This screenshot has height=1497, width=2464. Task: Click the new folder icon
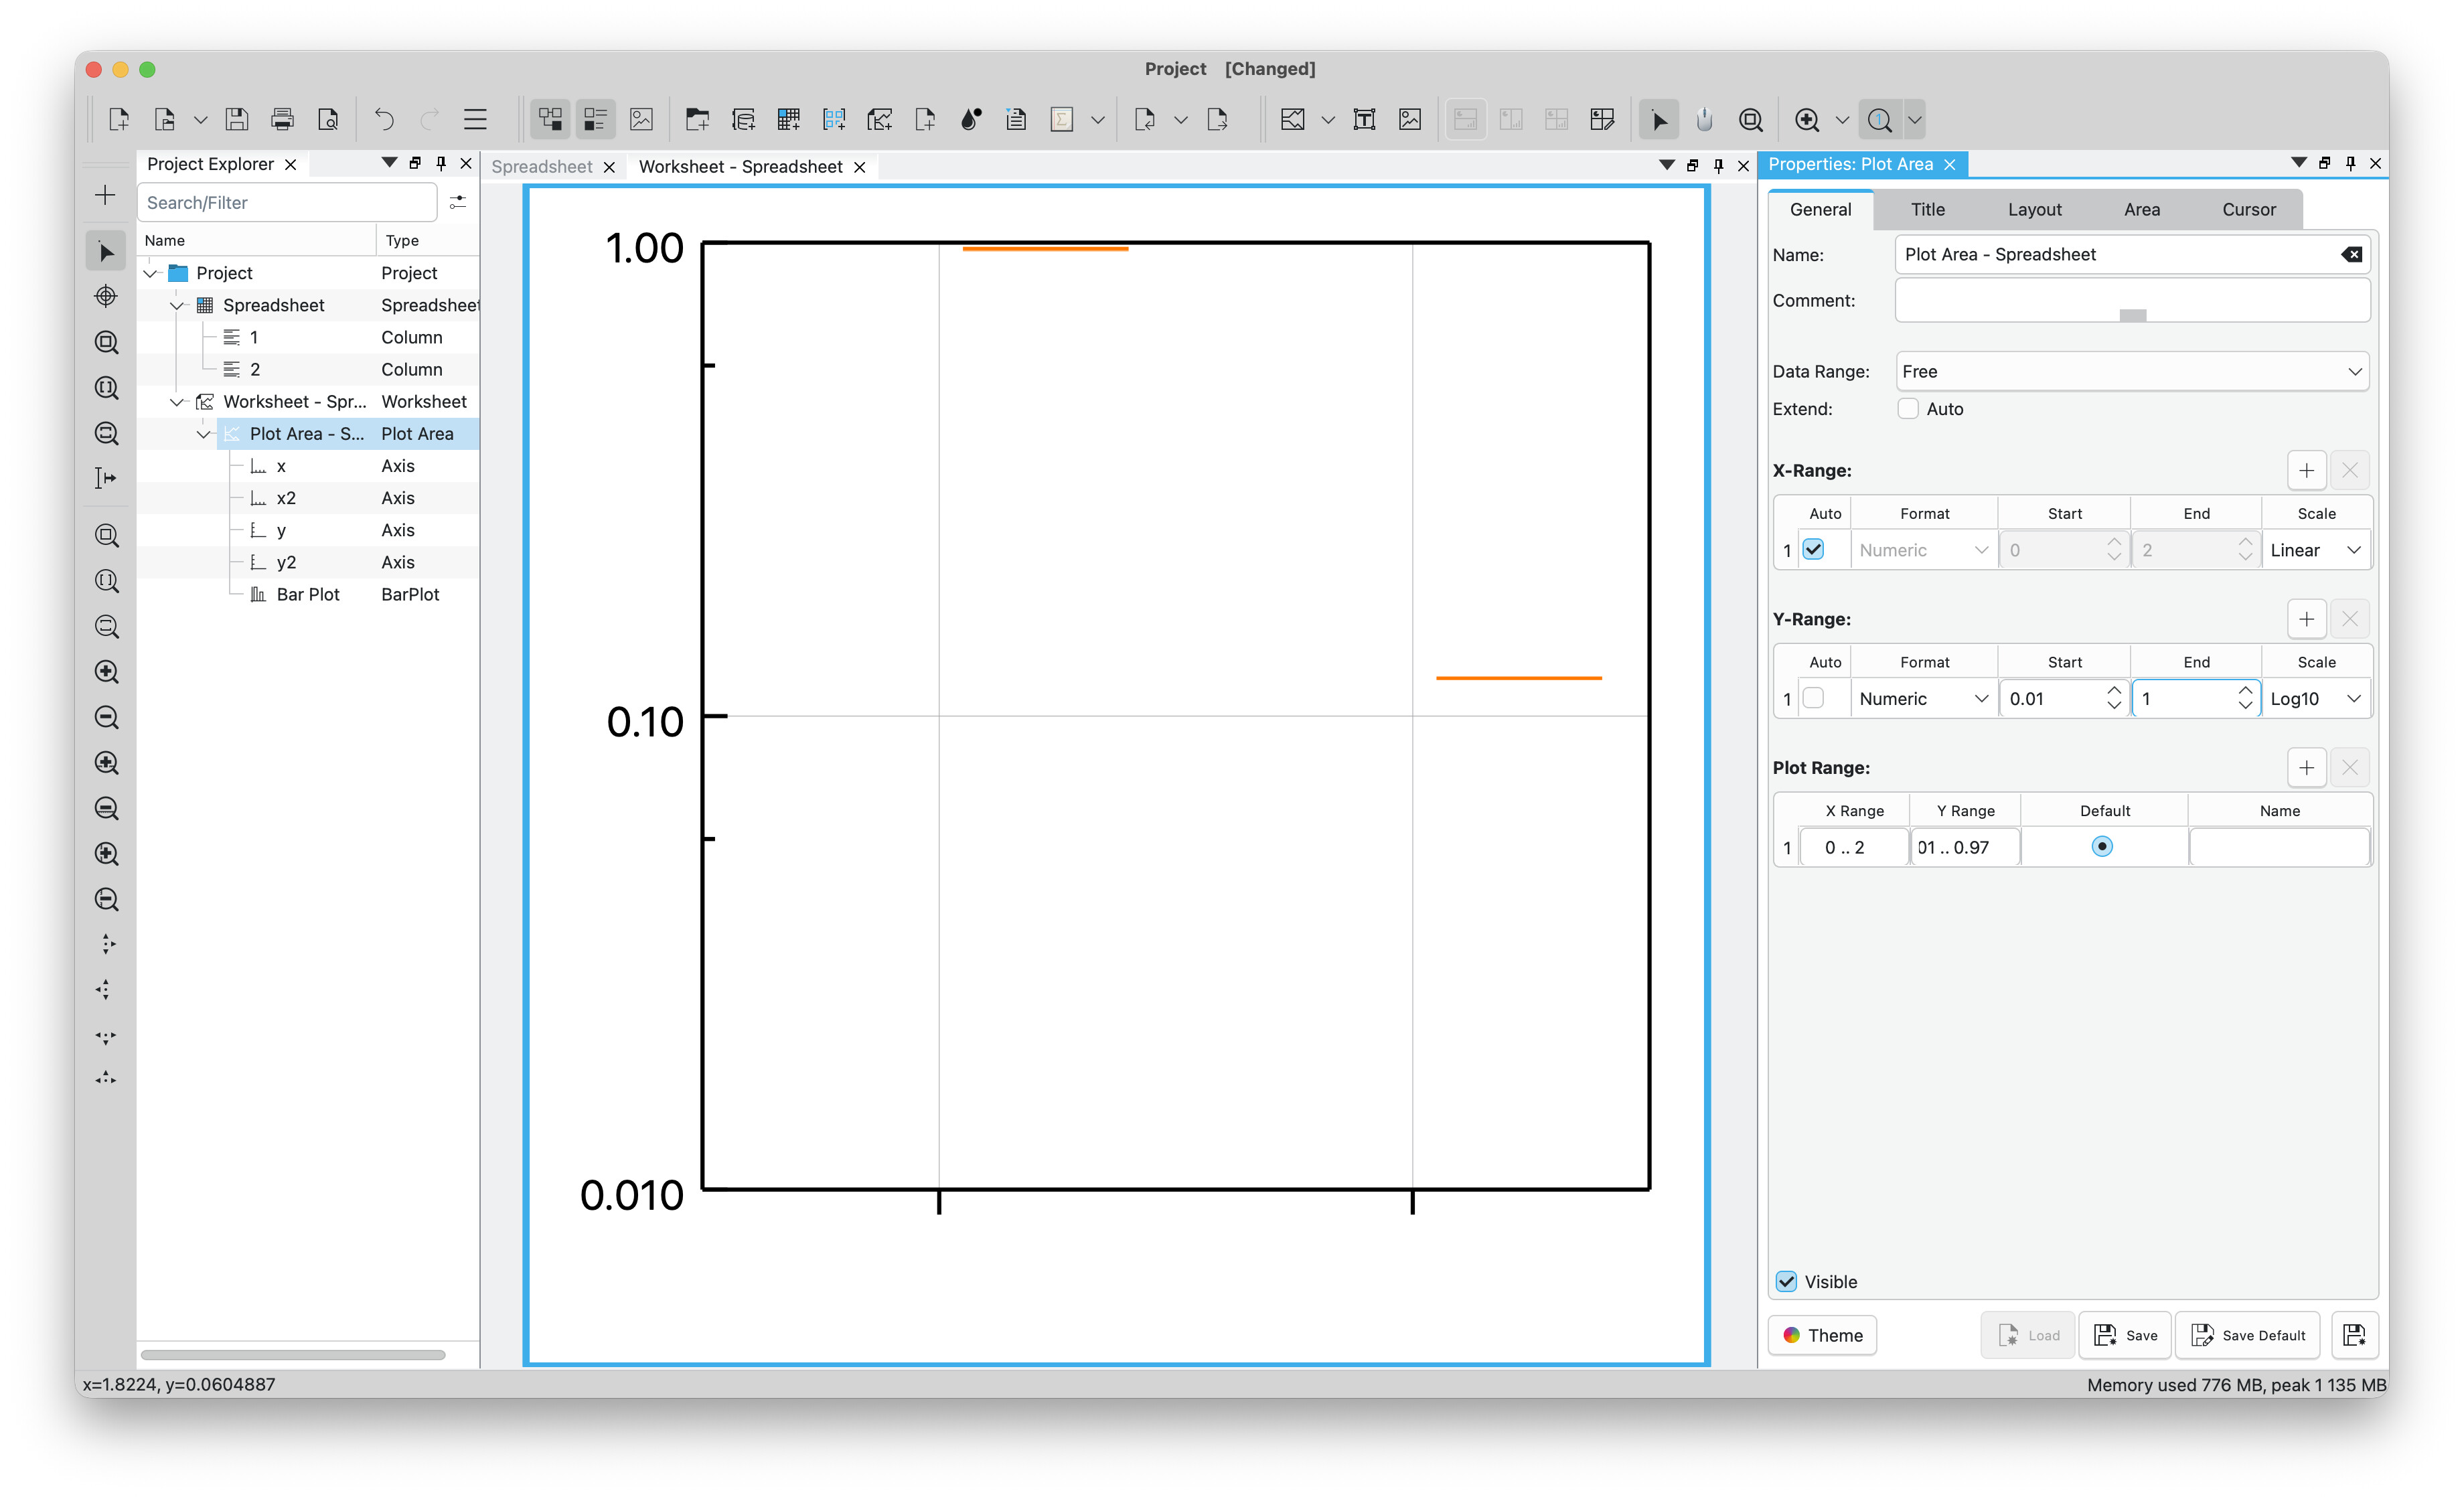point(697,120)
